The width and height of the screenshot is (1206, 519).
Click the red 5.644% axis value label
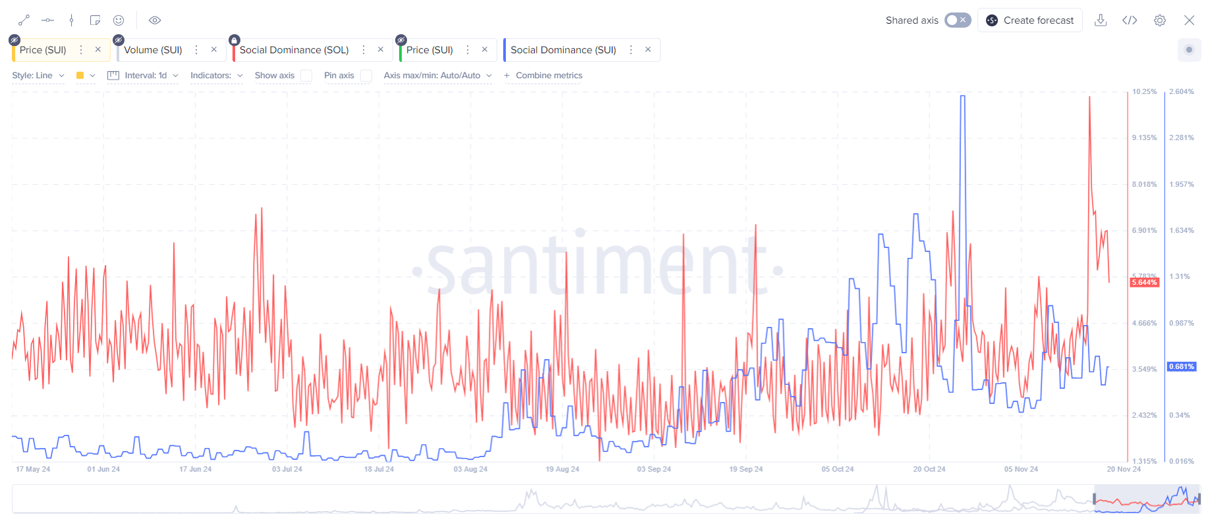click(1144, 283)
